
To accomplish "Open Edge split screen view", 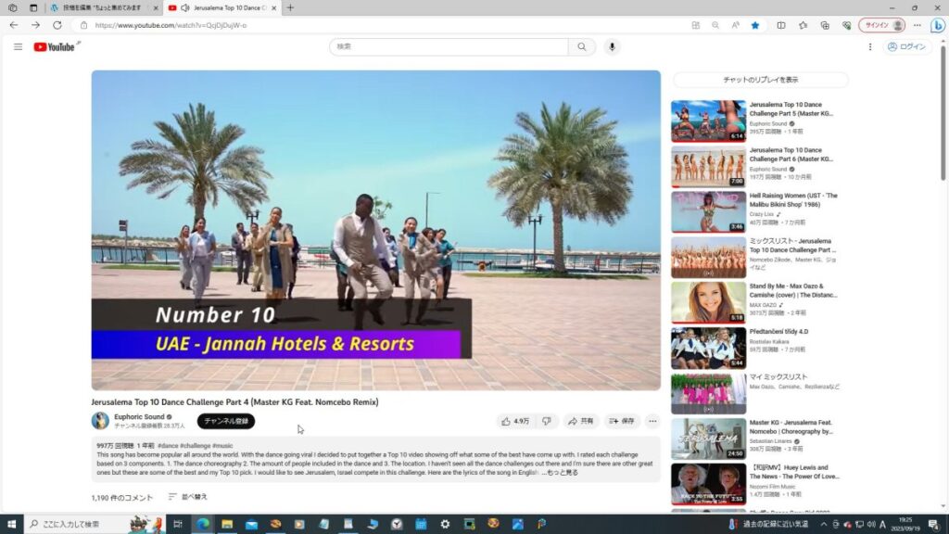I will point(781,25).
